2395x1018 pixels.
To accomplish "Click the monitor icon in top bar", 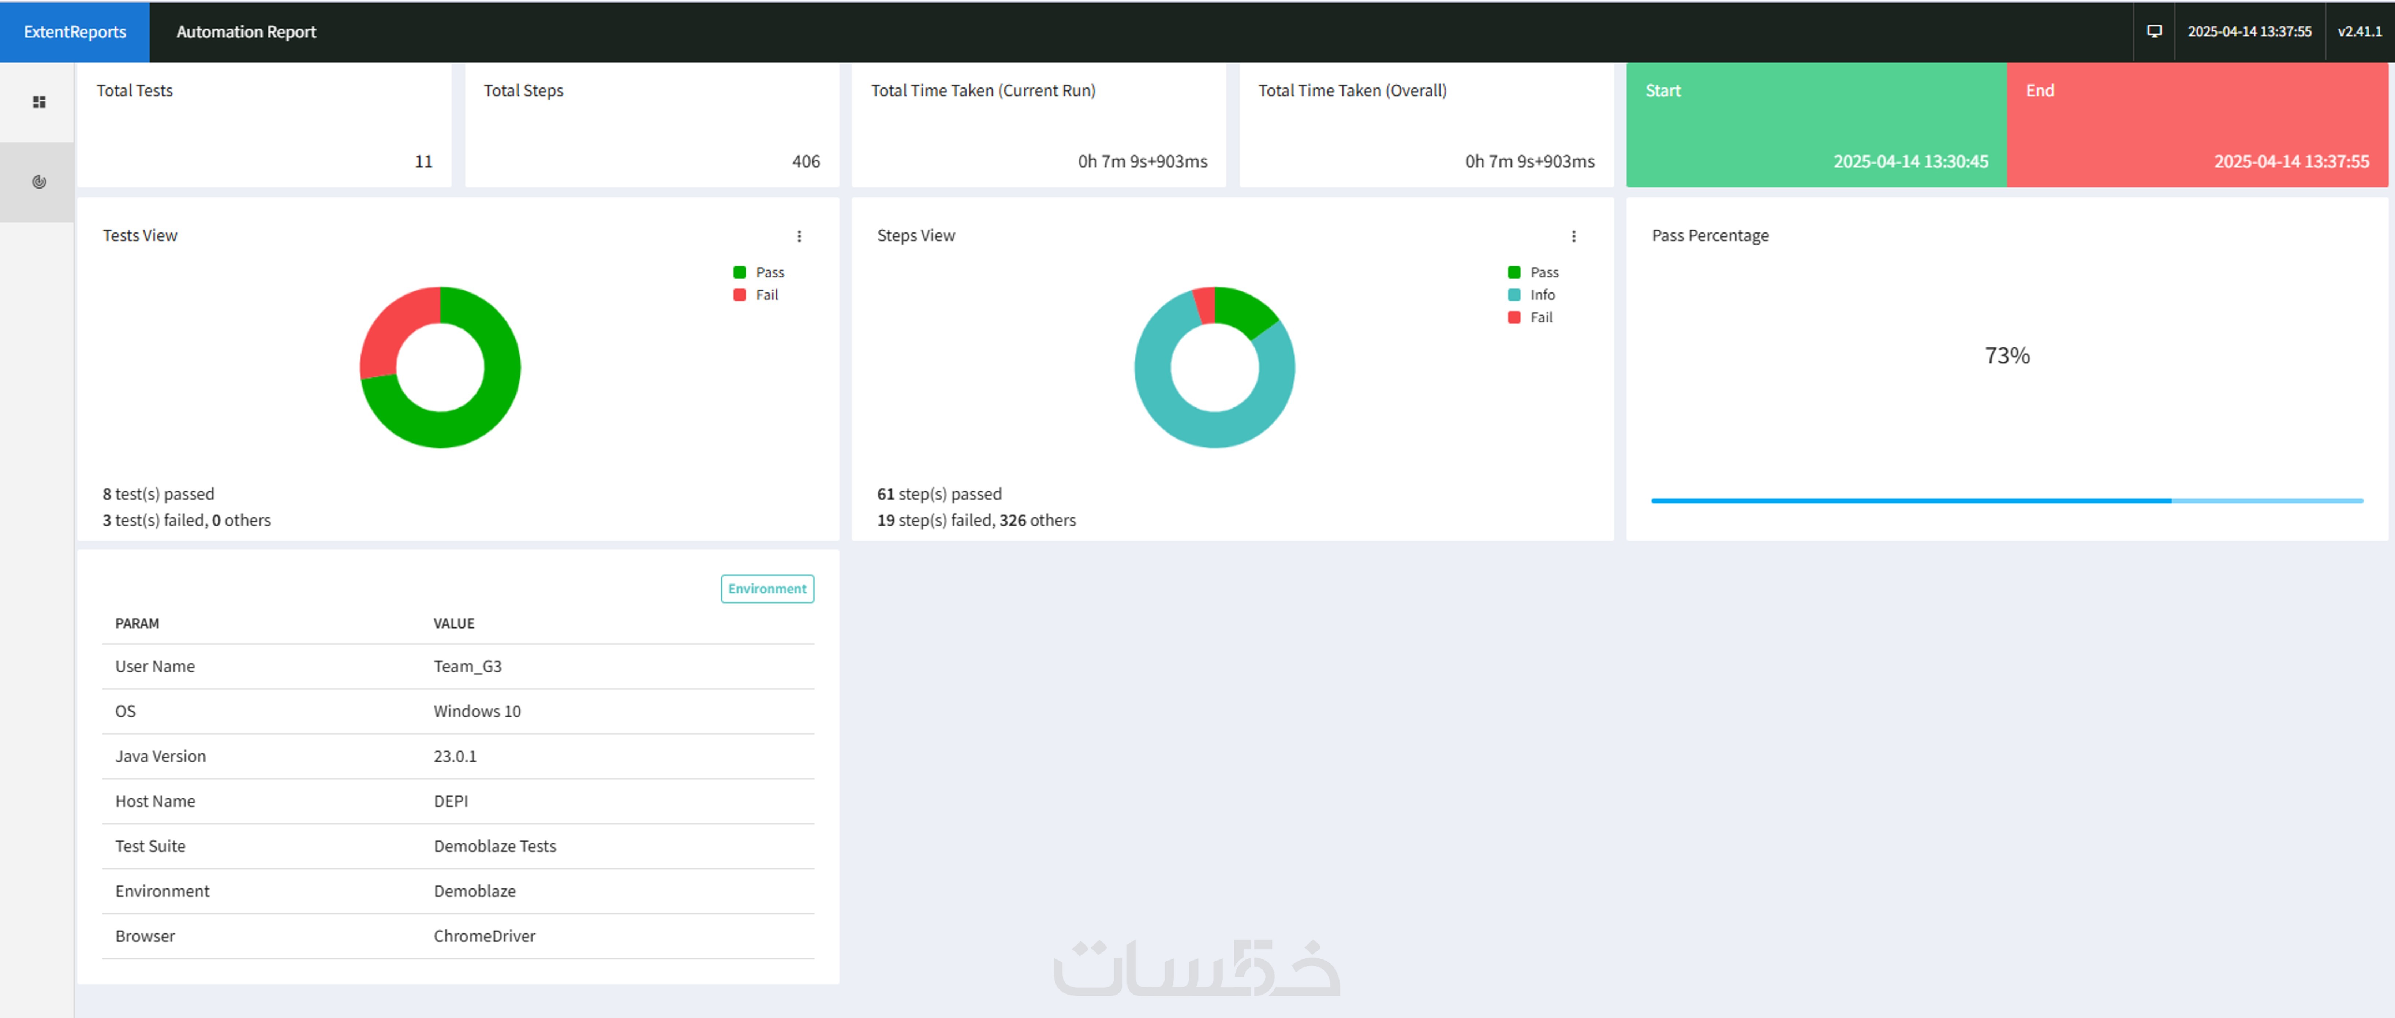I will [2153, 31].
